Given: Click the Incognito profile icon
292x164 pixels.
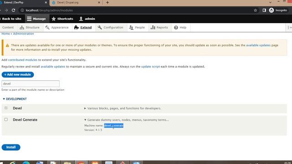Looking at the screenshot, I should tap(271, 10).
